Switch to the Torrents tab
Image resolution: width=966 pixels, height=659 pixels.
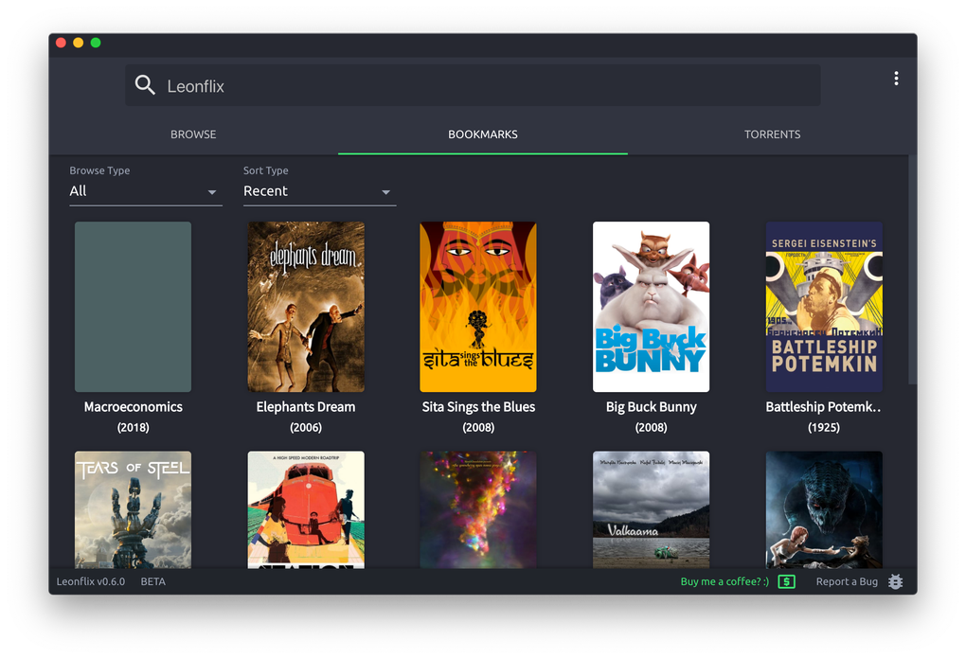(x=772, y=134)
